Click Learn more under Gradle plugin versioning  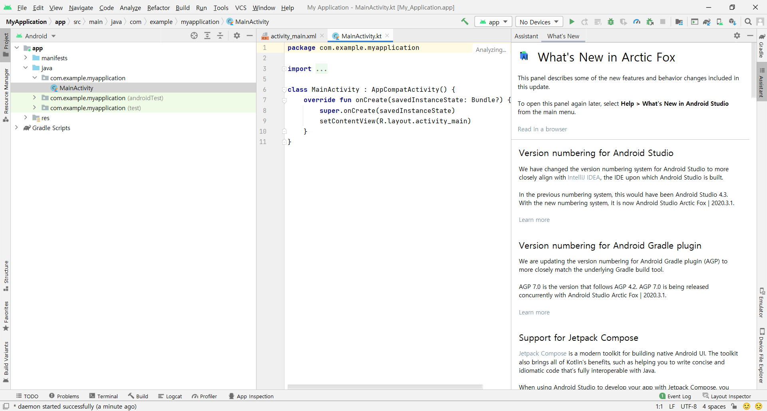coord(534,312)
